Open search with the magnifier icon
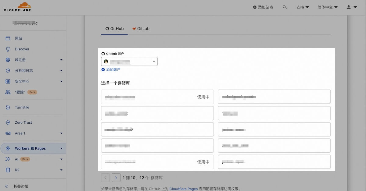The width and height of the screenshot is (366, 191). 285,7
